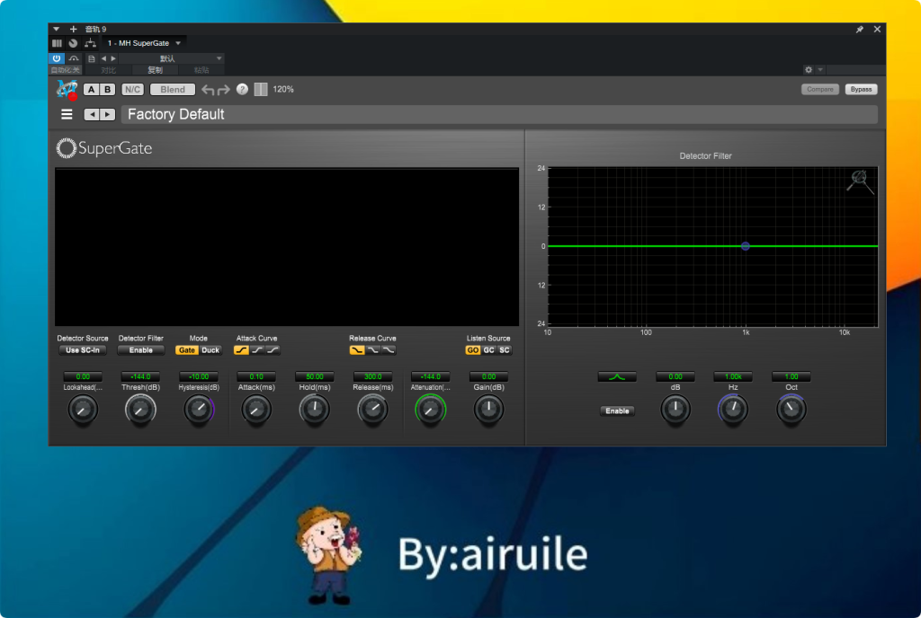Viewport: 921px width, 618px height.
Task: Select Duck mode
Action: (x=210, y=350)
